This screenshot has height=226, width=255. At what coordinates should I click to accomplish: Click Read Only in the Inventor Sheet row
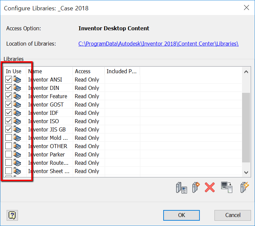tap(87, 171)
